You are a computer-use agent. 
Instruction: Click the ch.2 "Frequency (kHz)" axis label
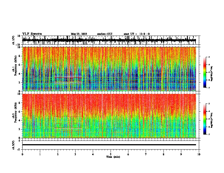point(16,113)
